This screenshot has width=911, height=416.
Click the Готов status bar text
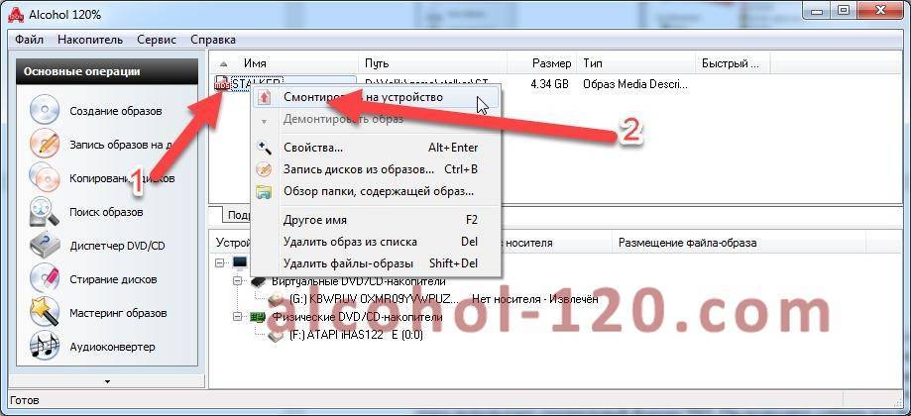tap(25, 400)
